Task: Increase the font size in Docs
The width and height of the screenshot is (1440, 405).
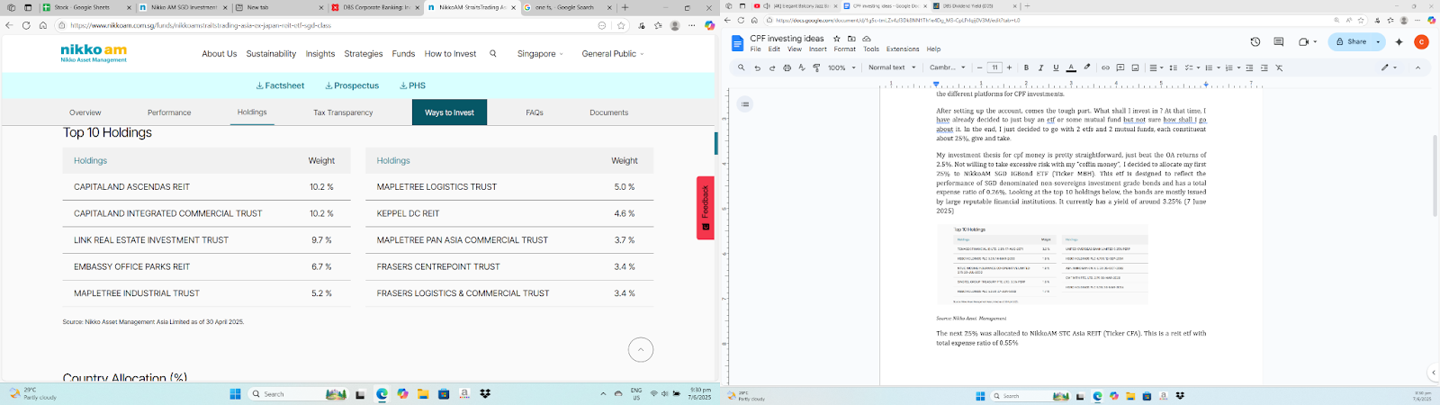Action: pos(1009,67)
